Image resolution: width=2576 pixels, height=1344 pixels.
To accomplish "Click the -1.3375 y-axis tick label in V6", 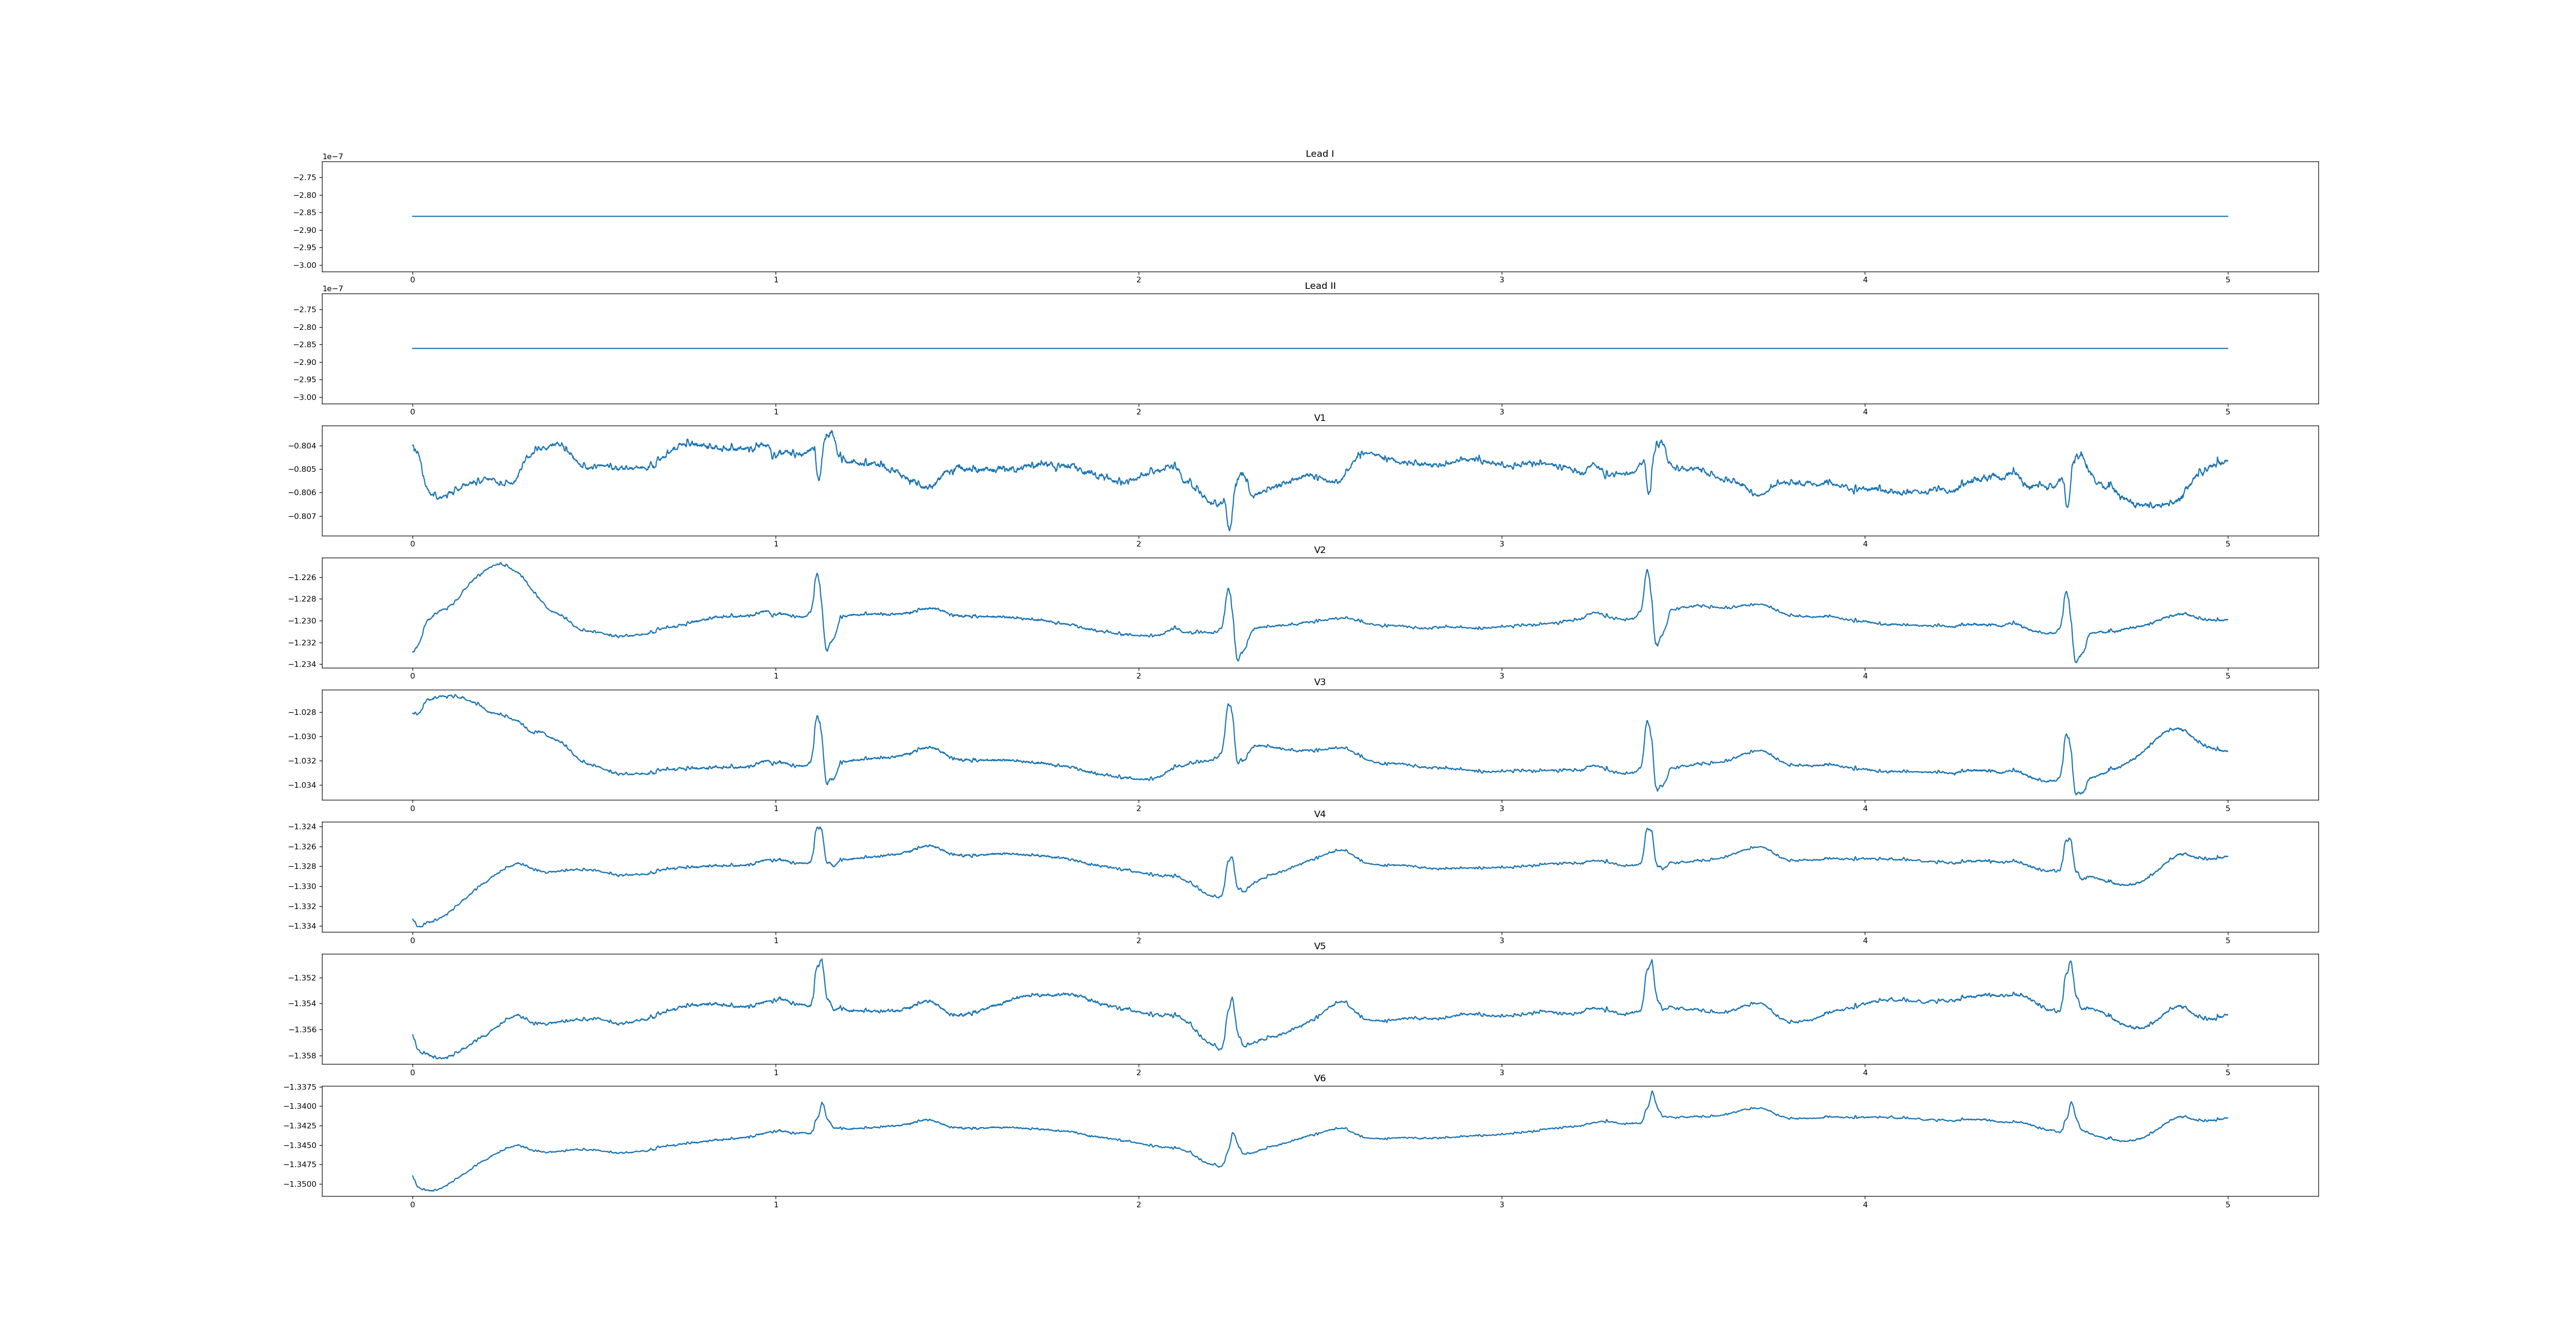I will (x=300, y=1087).
